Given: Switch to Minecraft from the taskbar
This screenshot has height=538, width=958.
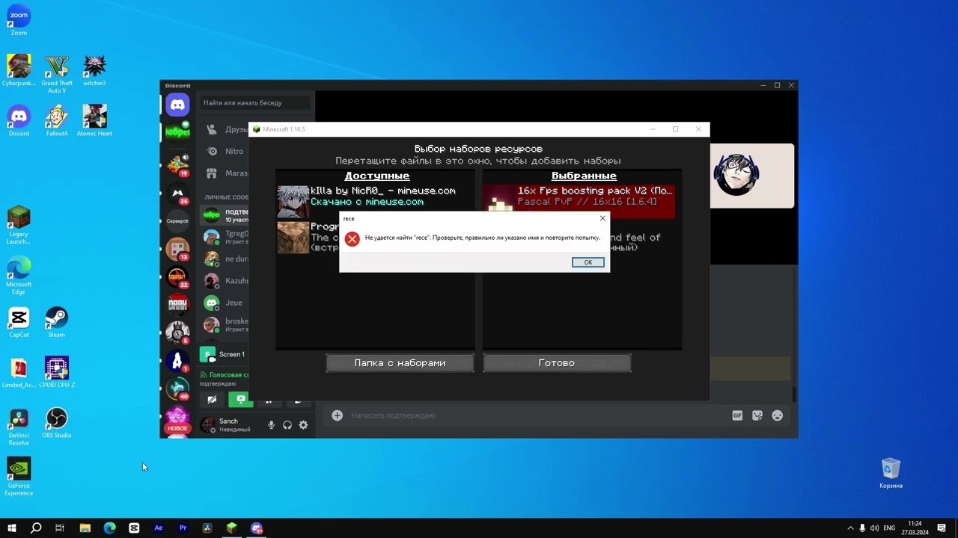Looking at the screenshot, I should tap(232, 528).
